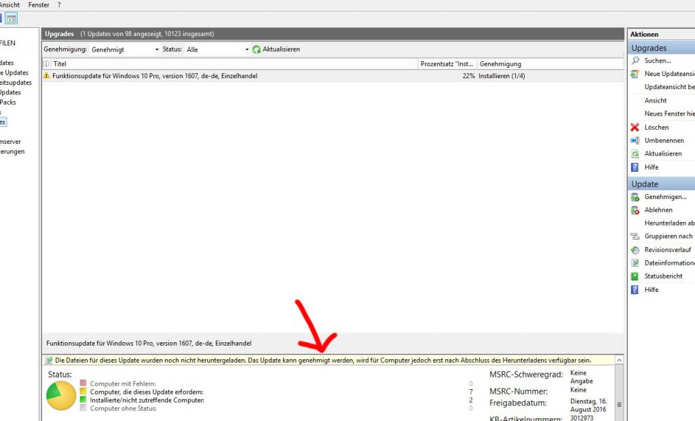
Task: Open the Revisionsverlauf icon
Action: pyautogui.click(x=635, y=250)
